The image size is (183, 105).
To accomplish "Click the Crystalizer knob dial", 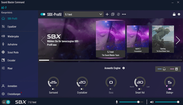I will coord(82,82).
